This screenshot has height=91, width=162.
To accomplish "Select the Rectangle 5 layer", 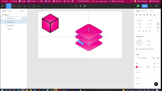I will [x=14, y=22].
